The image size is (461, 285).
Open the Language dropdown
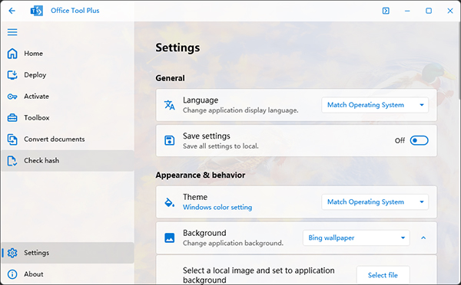click(375, 105)
